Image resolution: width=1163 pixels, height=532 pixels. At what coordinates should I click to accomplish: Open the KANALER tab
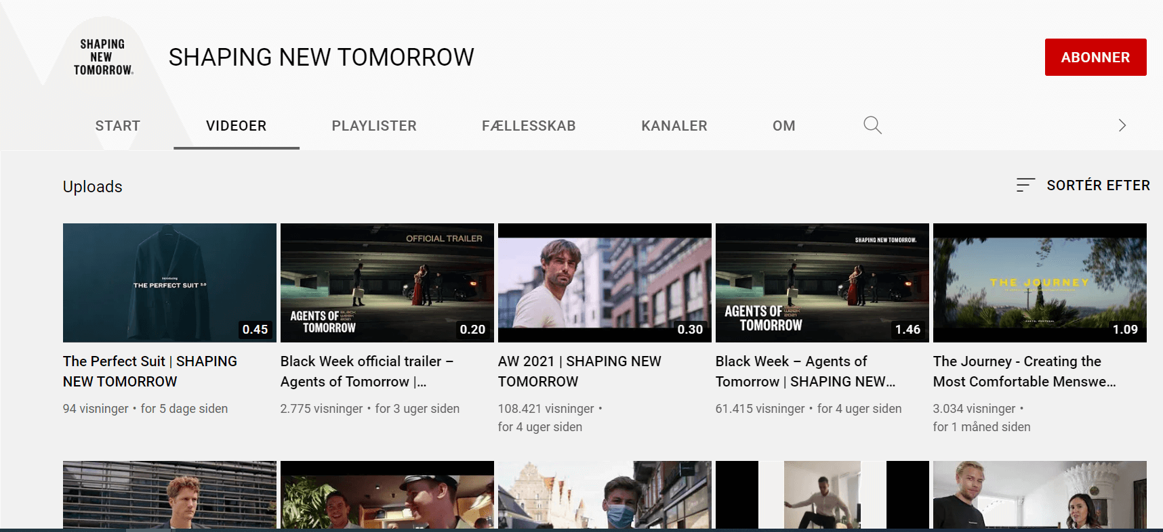coord(674,126)
